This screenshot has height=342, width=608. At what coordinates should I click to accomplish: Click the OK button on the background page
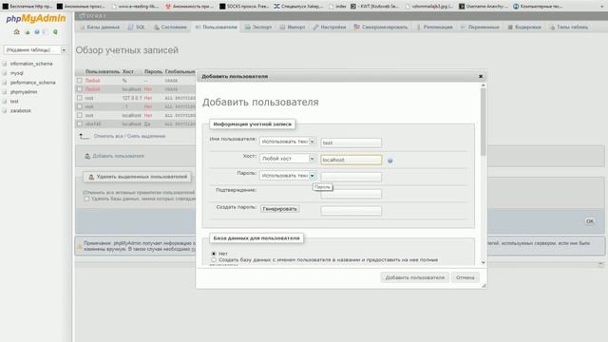click(590, 221)
